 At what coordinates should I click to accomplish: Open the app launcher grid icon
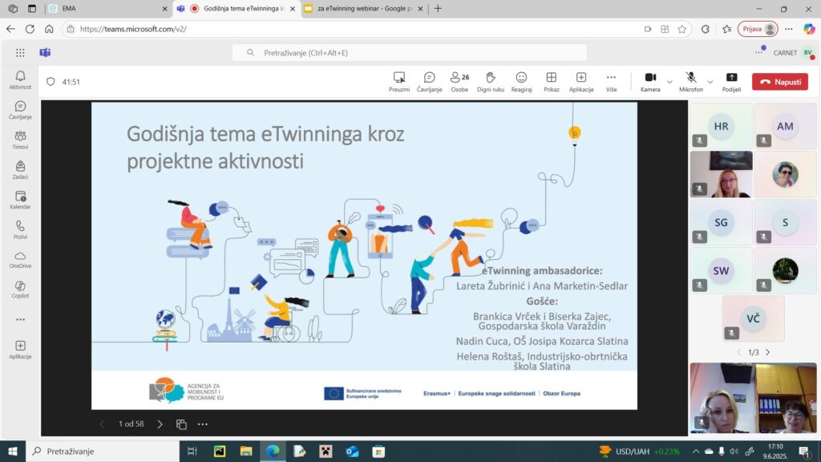(20, 52)
